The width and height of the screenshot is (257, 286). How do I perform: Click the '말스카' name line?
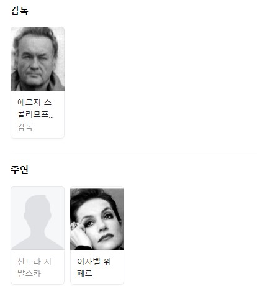click(29, 274)
